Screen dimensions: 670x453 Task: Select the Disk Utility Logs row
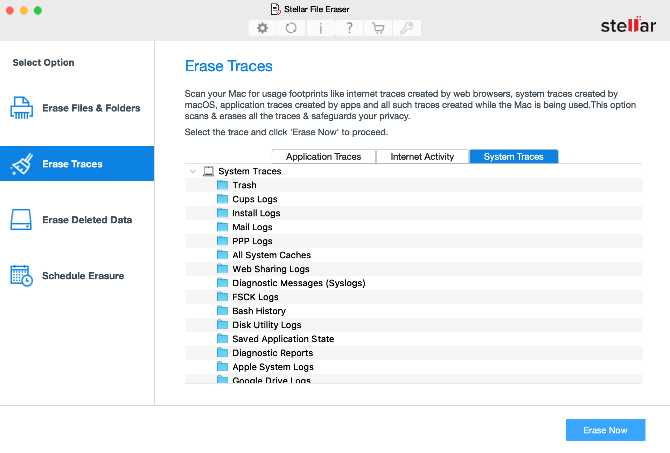point(413,325)
